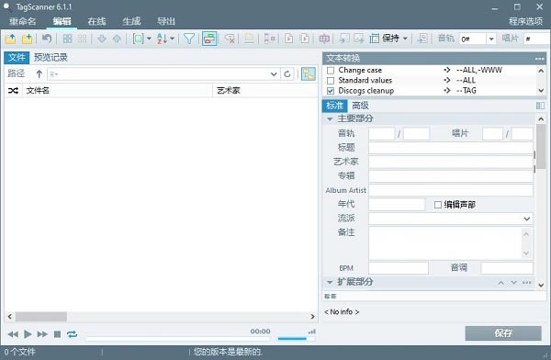551x360 pixels.
Task: Open the 在线 tab
Action: (96, 21)
